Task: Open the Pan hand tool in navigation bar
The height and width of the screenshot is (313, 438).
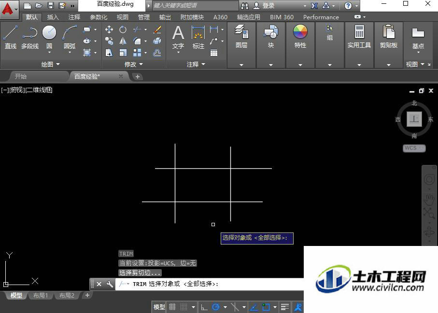Action: 429,200
